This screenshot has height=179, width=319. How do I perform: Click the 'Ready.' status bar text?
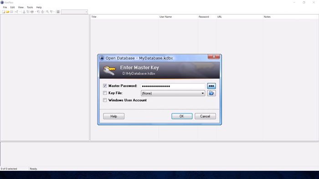pyautogui.click(x=34, y=169)
